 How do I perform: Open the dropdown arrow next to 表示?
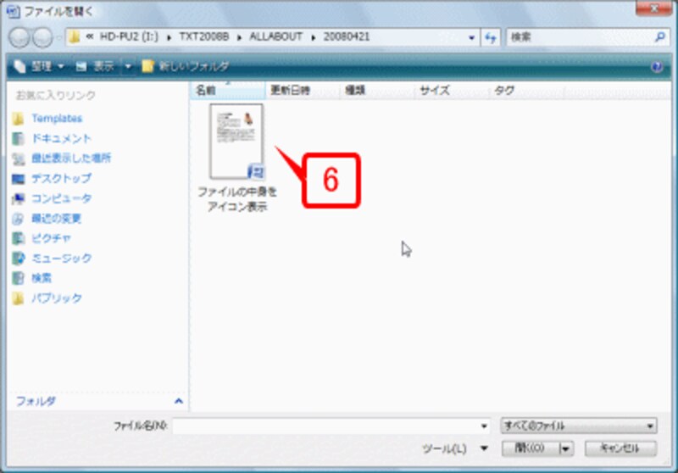(128, 67)
